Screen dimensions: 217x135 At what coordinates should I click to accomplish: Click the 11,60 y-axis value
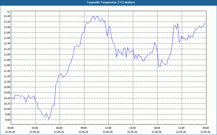coord(7,65)
